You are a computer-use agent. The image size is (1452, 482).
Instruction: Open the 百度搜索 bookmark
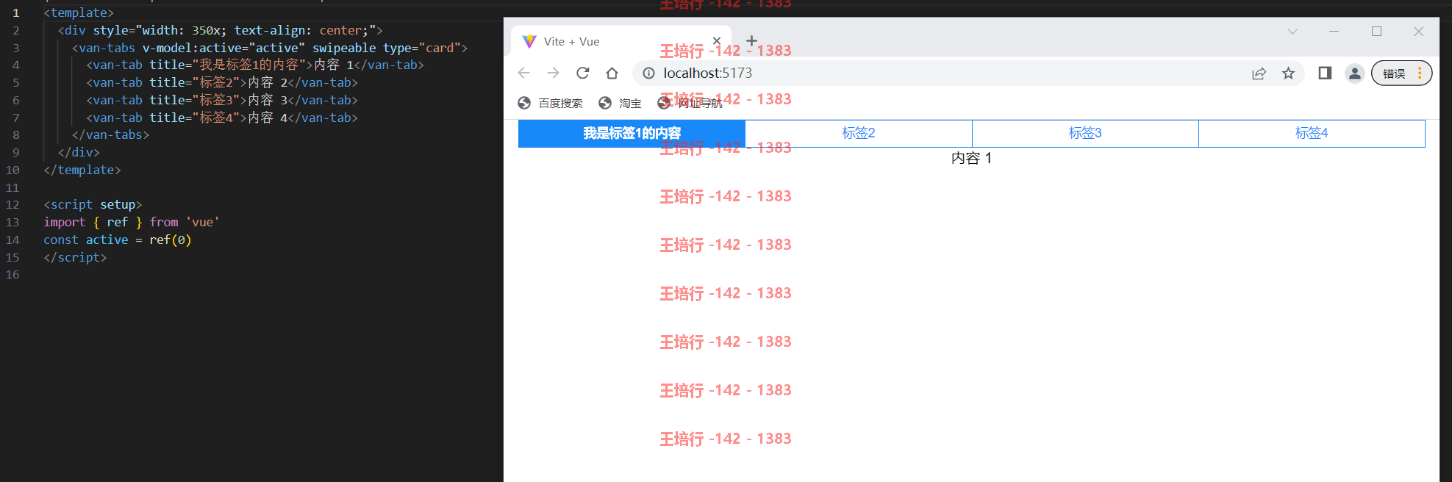pos(551,103)
